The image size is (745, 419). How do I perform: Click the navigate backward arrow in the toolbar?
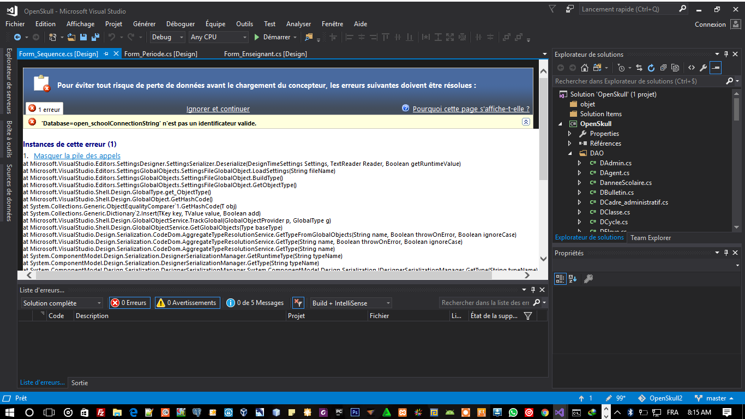click(17, 37)
